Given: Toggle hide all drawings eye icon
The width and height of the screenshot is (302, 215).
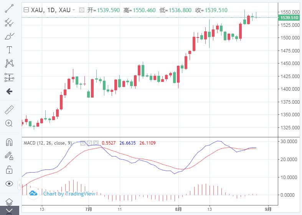Looking at the screenshot, I should (9, 184).
